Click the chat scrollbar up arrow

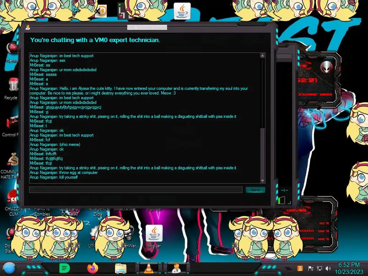(x=262, y=56)
